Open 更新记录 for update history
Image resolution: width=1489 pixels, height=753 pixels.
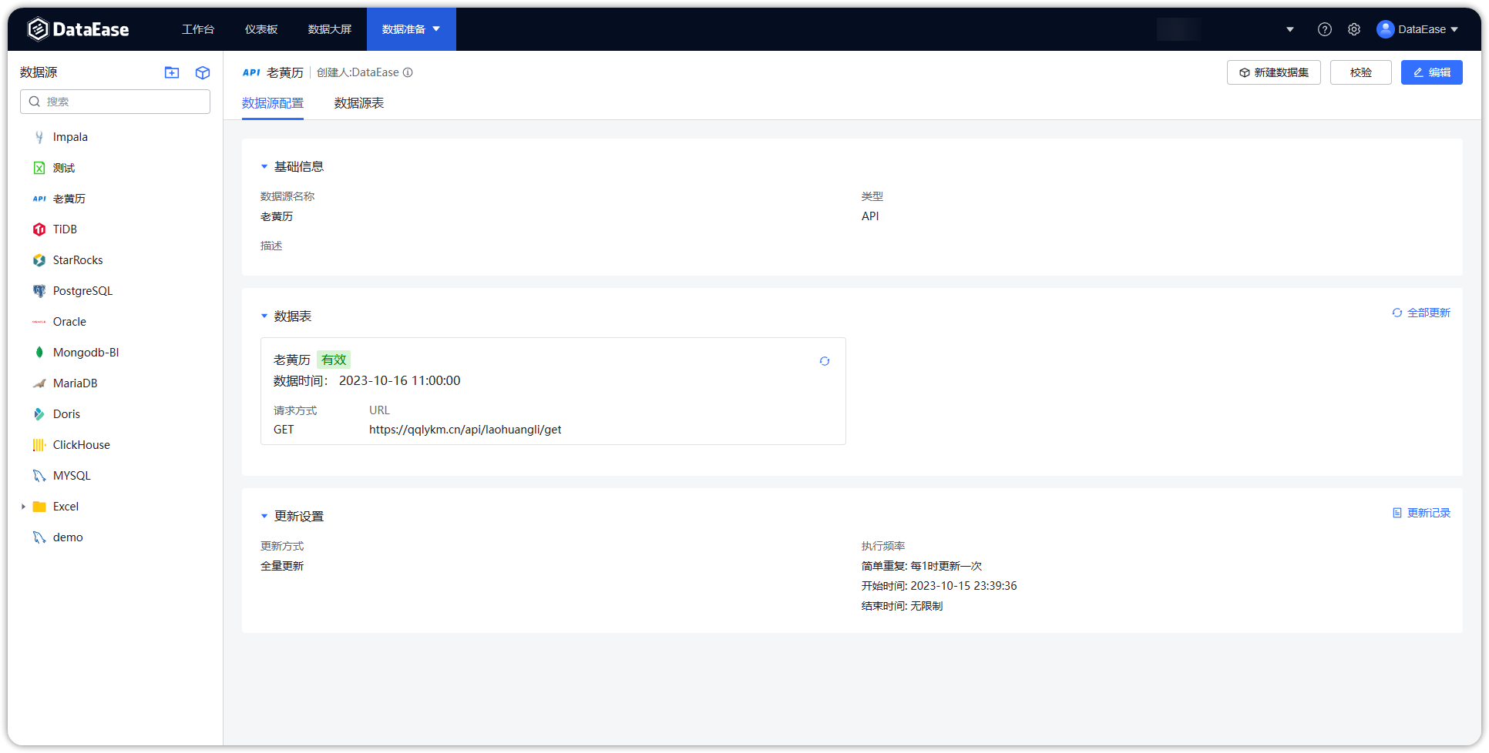click(1420, 512)
